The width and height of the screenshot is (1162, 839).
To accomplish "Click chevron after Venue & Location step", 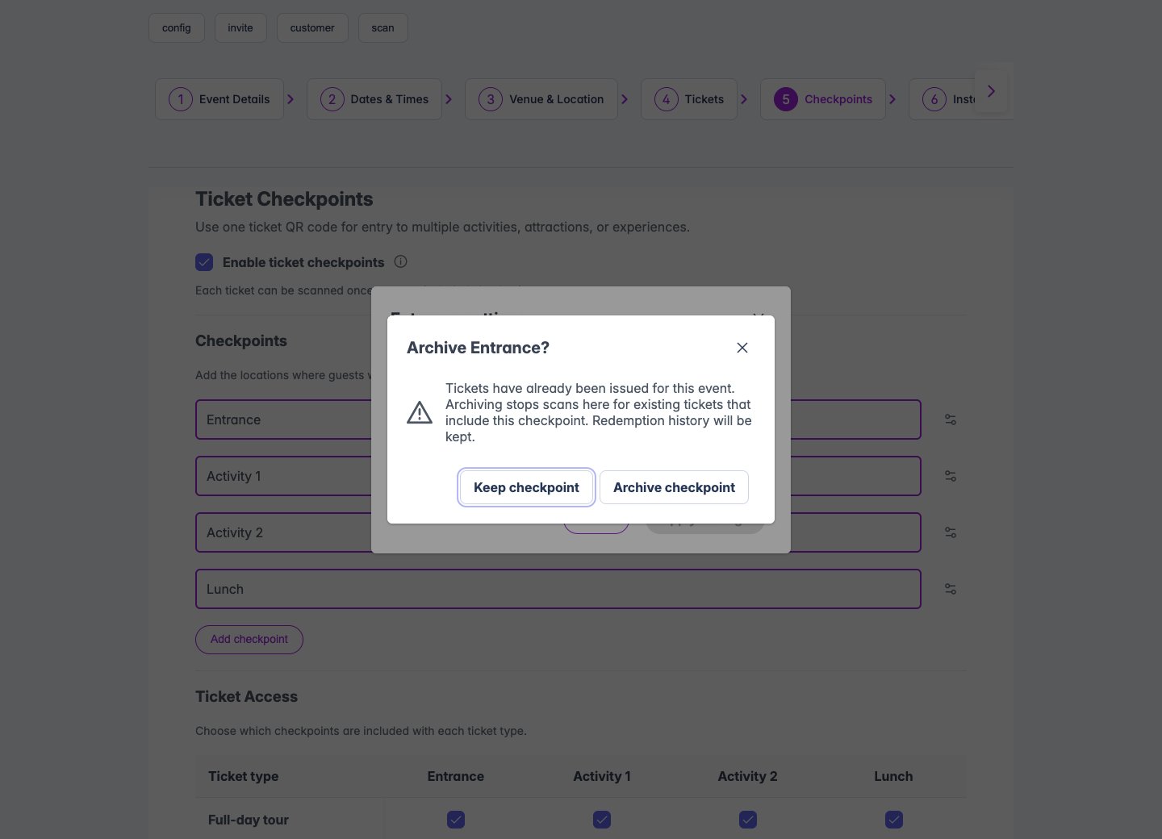I will point(625,99).
